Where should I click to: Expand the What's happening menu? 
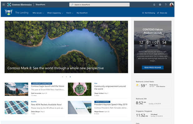coord(55,13)
